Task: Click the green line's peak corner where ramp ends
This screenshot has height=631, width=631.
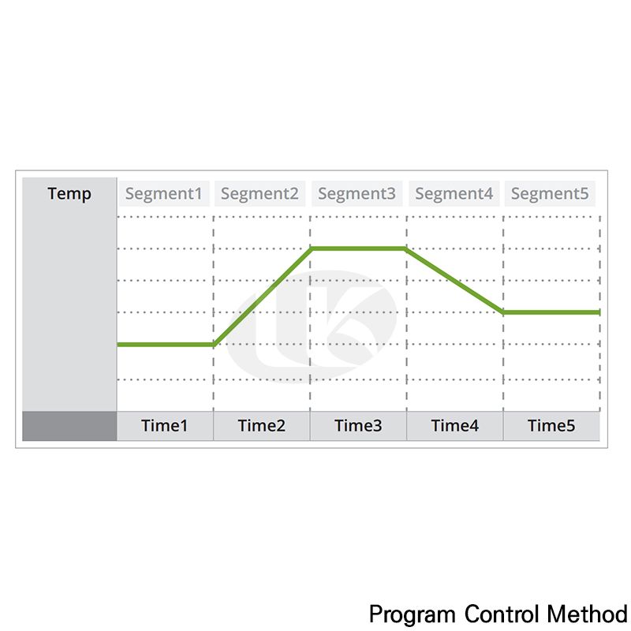Action: point(311,248)
